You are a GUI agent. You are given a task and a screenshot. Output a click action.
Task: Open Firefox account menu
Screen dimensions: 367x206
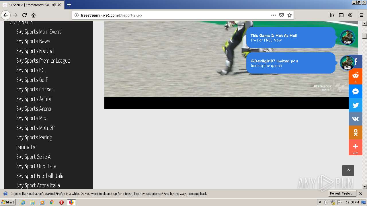pos(350,15)
